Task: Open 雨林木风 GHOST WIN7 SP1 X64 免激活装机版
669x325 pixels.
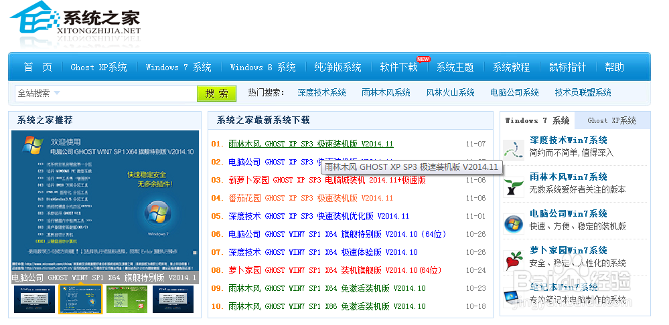Action: 327,288
